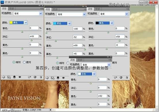Click 黄色 field showing -8

click(120, 45)
